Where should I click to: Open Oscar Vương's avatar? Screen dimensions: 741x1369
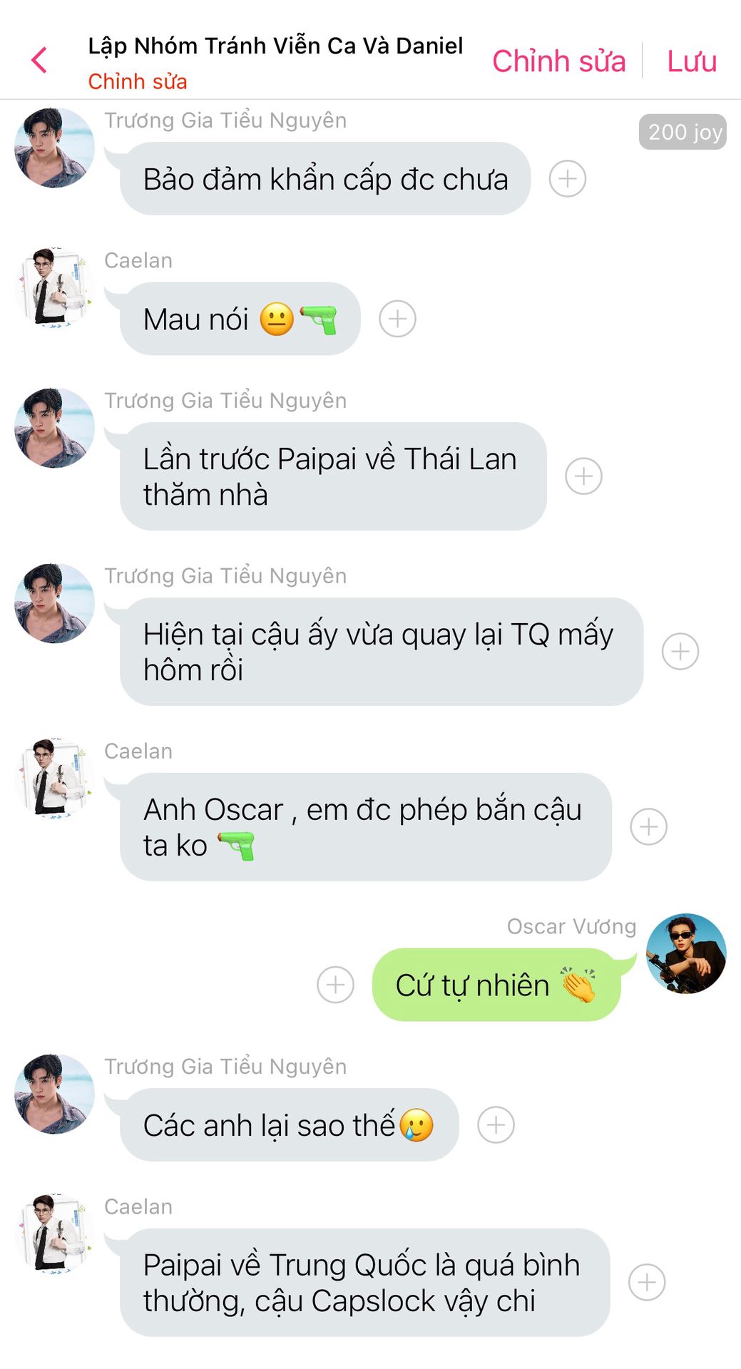pos(686,953)
